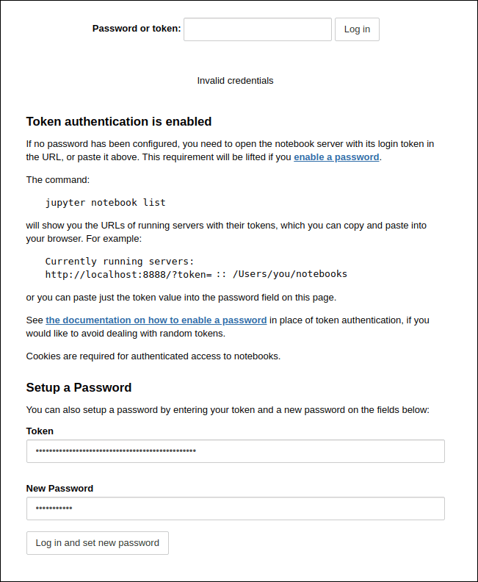Click into the New Password field
This screenshot has width=478, height=582.
click(235, 509)
